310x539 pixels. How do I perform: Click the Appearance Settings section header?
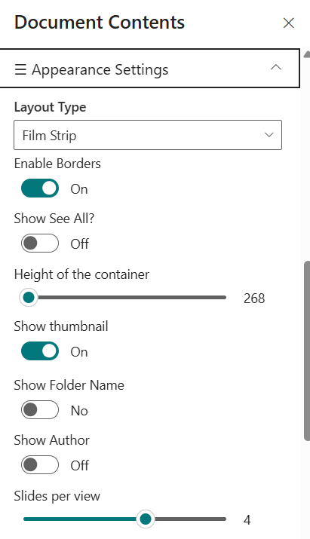(149, 69)
